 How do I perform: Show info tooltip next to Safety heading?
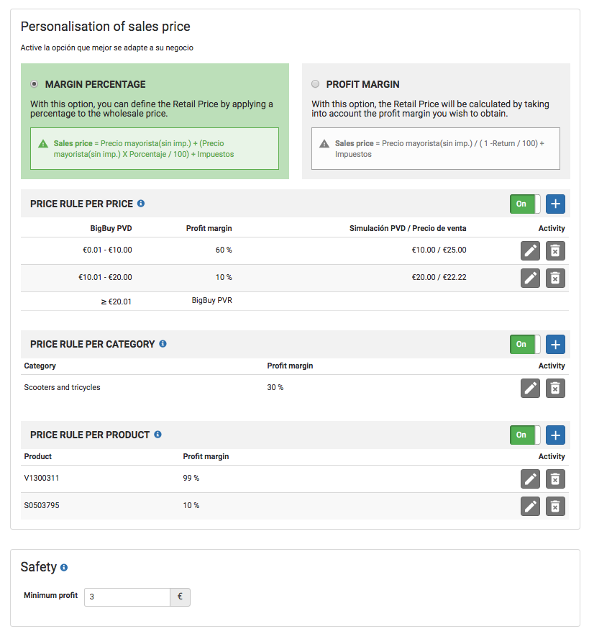64,568
